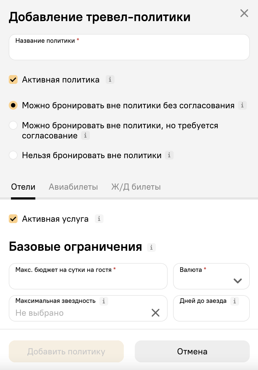Uncheck the Активная услуга checkbox

(13, 219)
